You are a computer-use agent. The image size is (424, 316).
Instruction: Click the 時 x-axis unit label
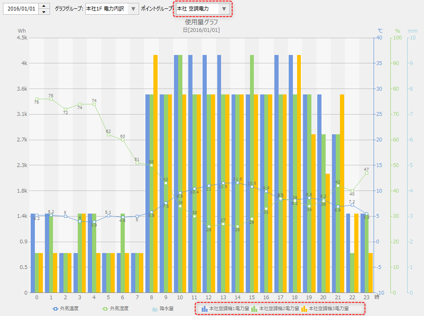coord(377,297)
